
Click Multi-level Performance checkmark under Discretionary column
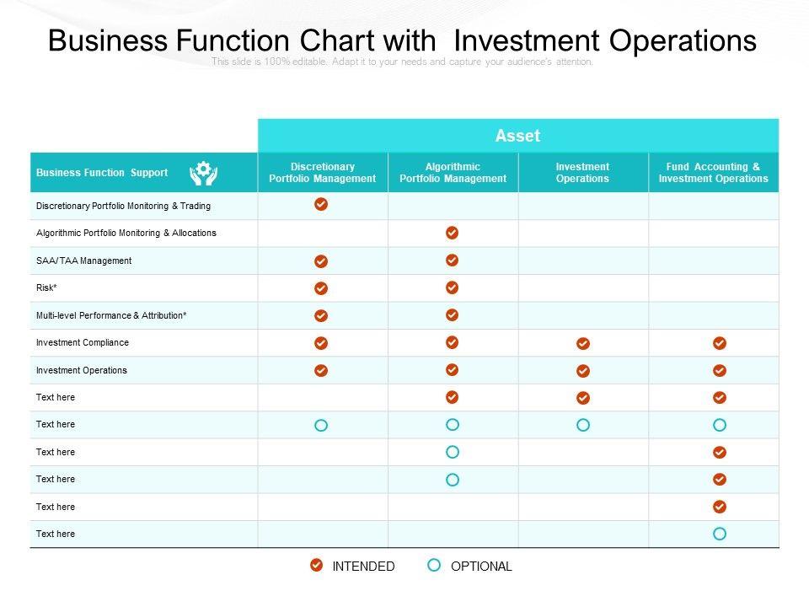tap(321, 315)
